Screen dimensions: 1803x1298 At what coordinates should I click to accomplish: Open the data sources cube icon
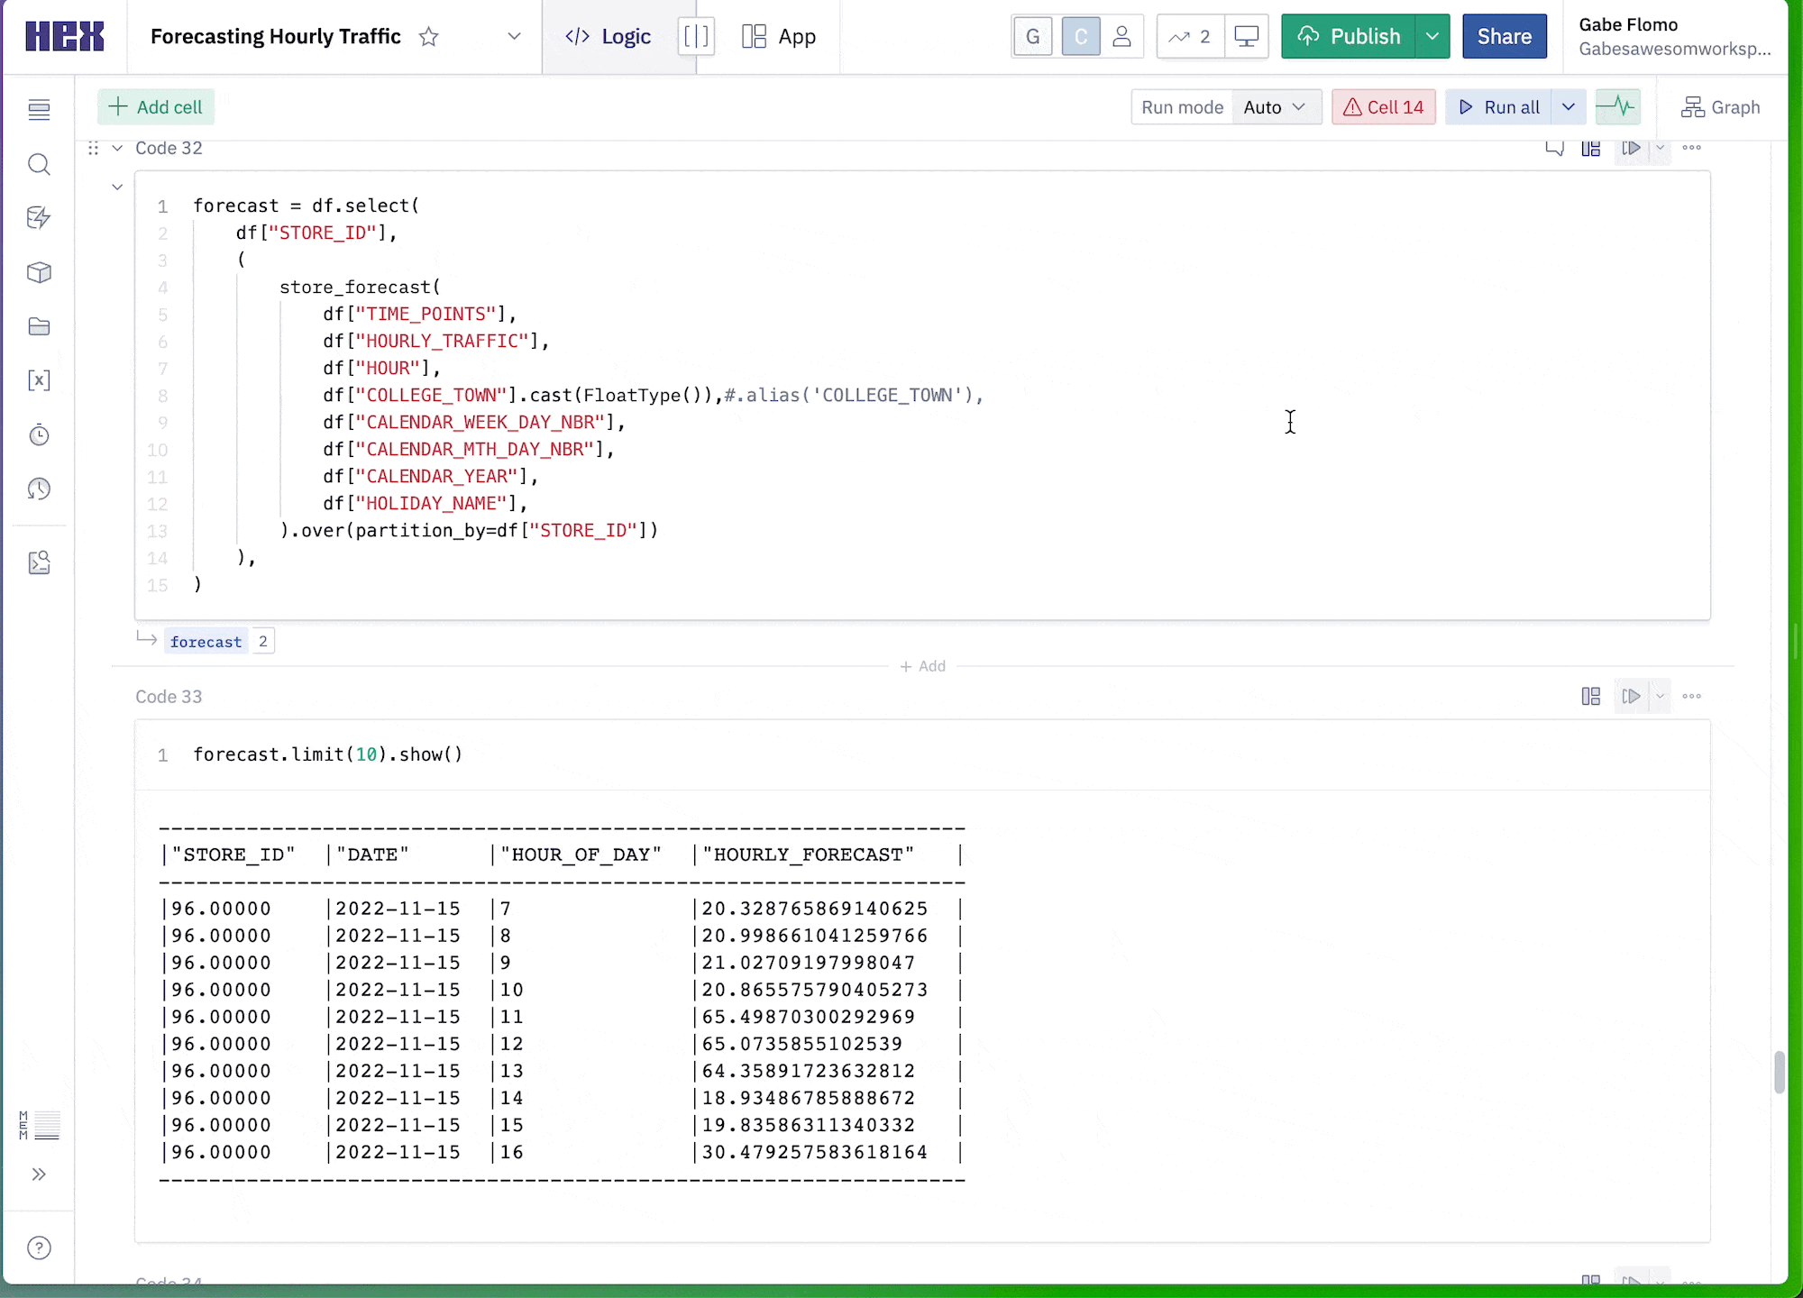pos(39,272)
